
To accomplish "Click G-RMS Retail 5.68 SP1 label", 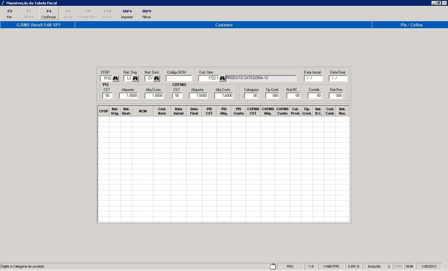I will [x=38, y=25].
